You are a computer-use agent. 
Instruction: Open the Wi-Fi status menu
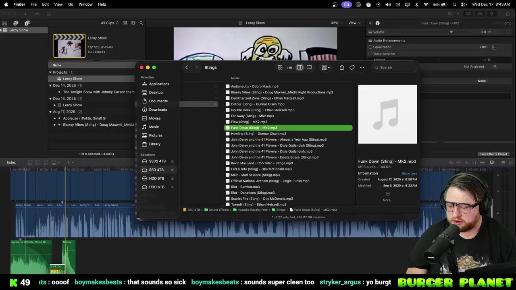click(426, 4)
